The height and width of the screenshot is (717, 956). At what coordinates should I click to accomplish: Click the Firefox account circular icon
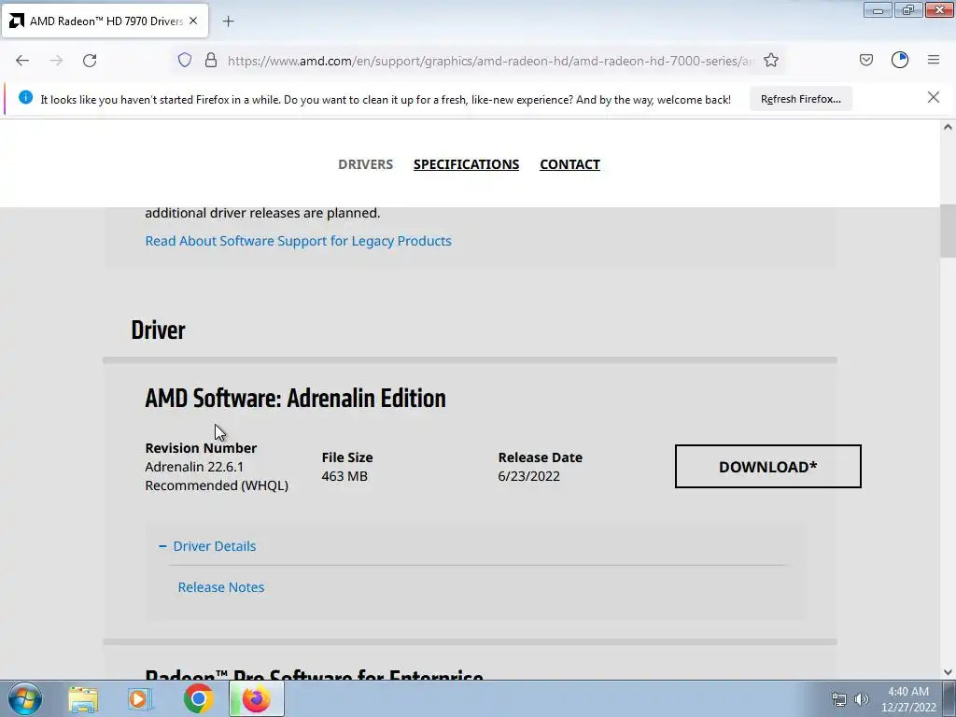(x=900, y=60)
